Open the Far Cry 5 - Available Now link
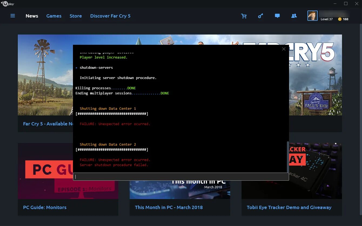 coord(48,124)
